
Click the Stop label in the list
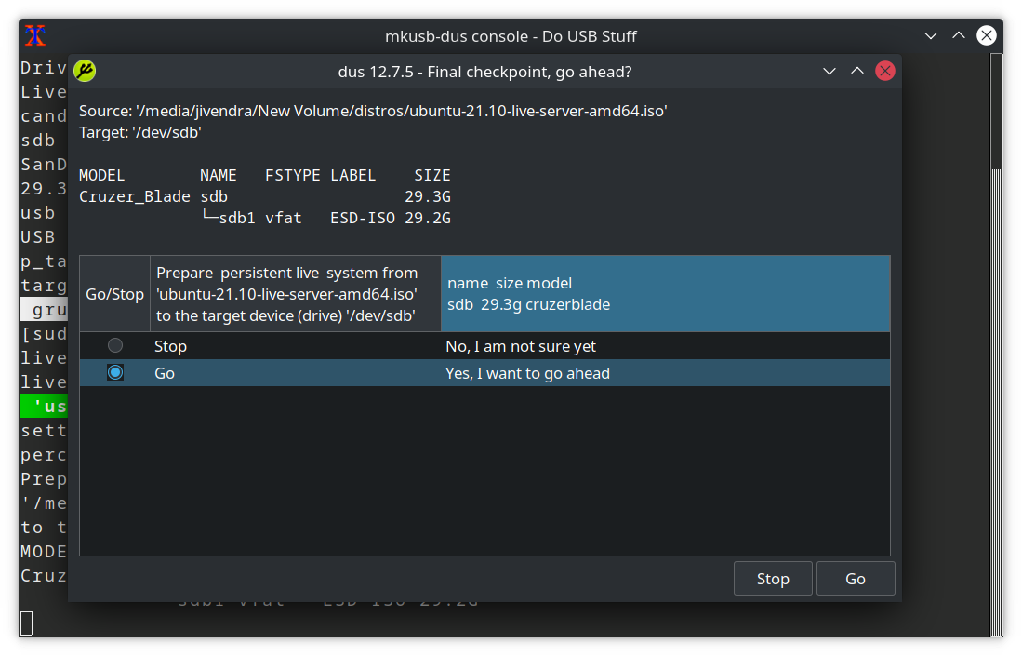pyautogui.click(x=171, y=346)
